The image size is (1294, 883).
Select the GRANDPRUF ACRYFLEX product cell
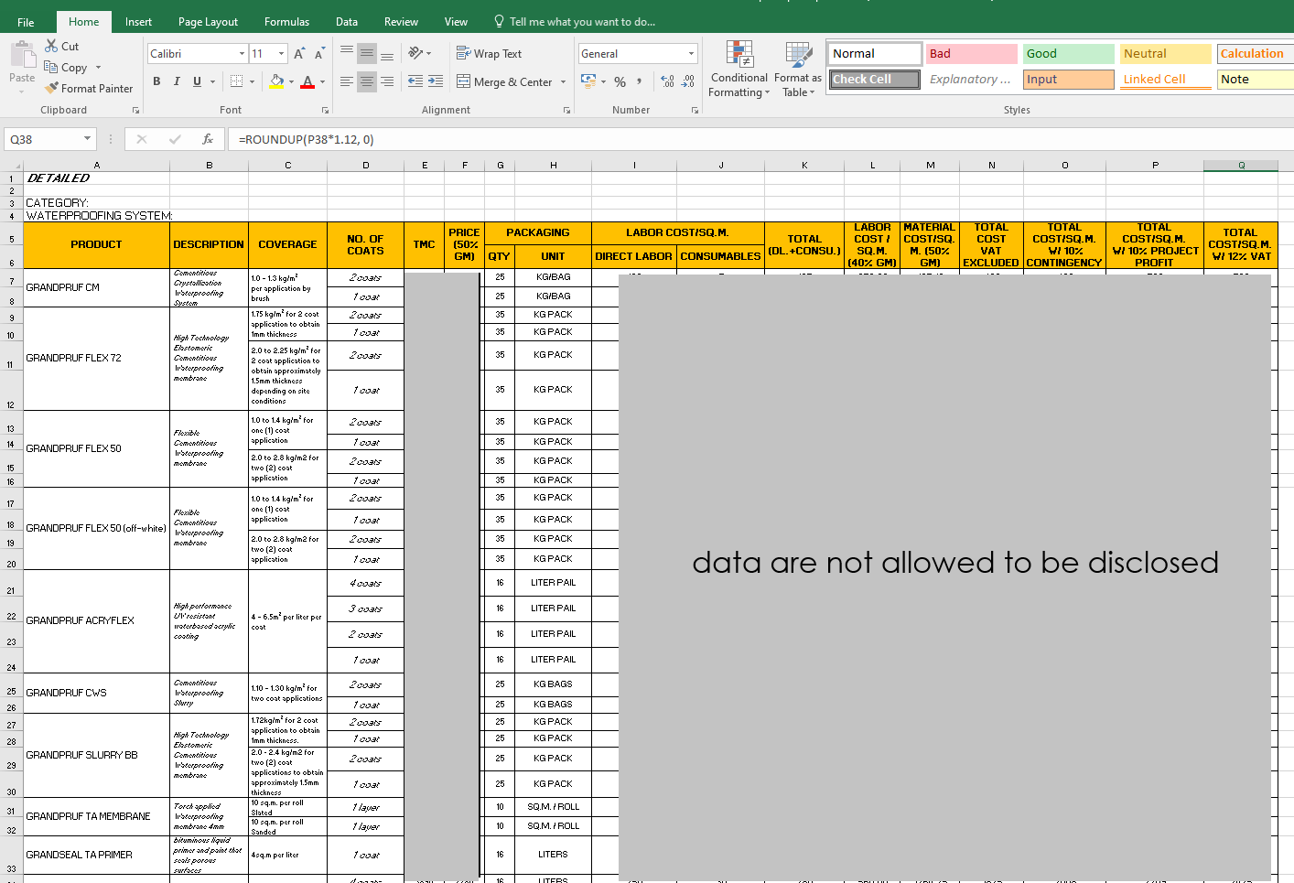tap(96, 620)
